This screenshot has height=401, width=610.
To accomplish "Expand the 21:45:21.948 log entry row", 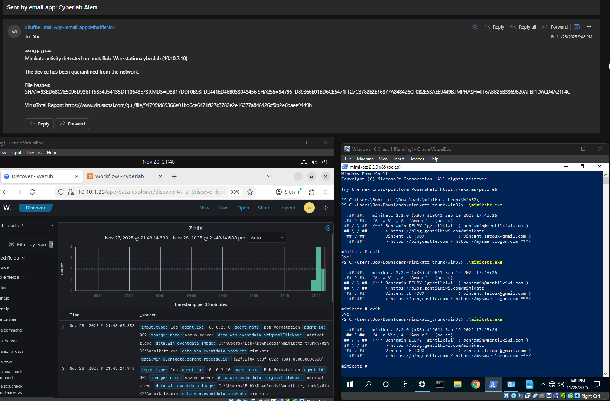I will 63,369.
